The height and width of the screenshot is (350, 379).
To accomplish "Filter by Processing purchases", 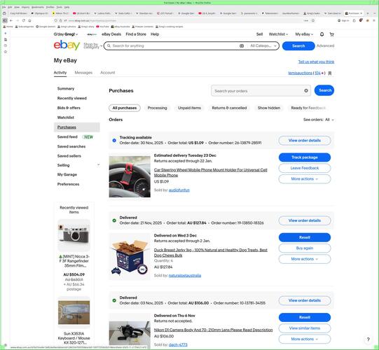I will pyautogui.click(x=157, y=108).
